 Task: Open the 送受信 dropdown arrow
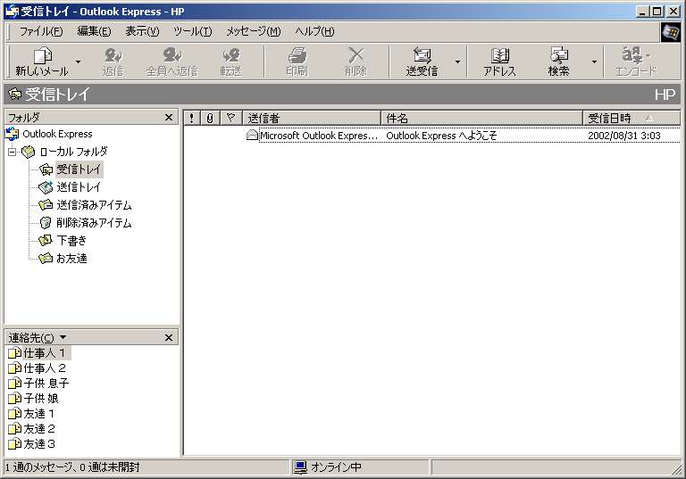pos(457,62)
